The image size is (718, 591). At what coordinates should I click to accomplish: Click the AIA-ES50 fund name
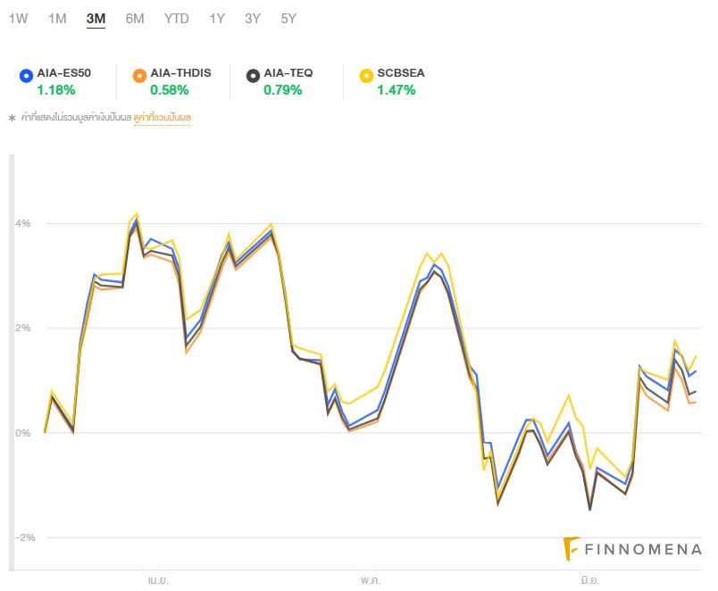[x=64, y=73]
